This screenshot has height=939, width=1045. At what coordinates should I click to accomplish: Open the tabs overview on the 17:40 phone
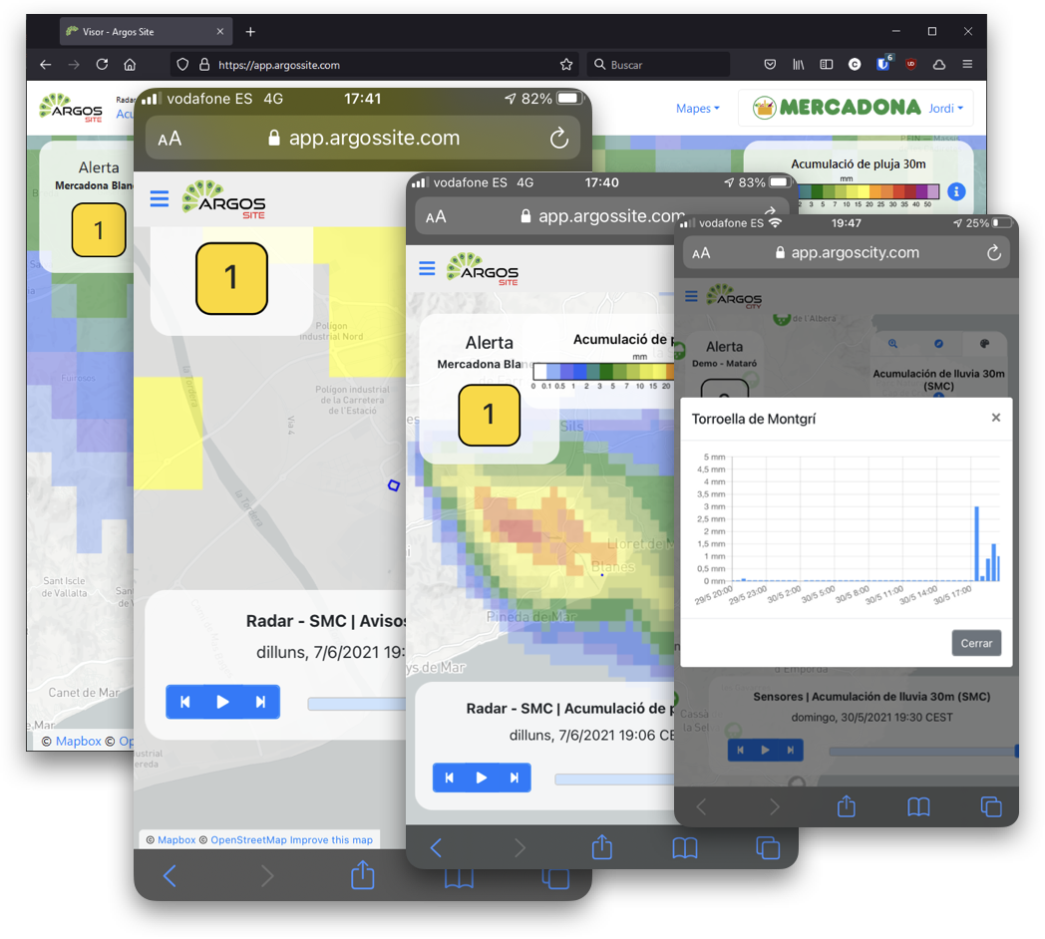click(768, 848)
